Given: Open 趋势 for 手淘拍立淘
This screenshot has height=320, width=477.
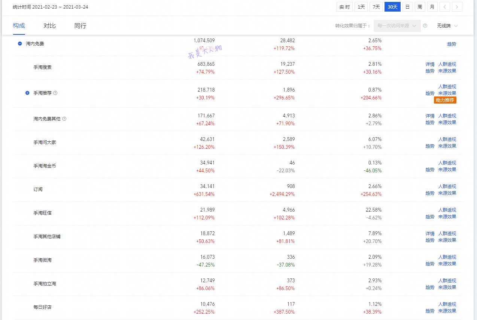Looking at the screenshot, I should (430, 287).
